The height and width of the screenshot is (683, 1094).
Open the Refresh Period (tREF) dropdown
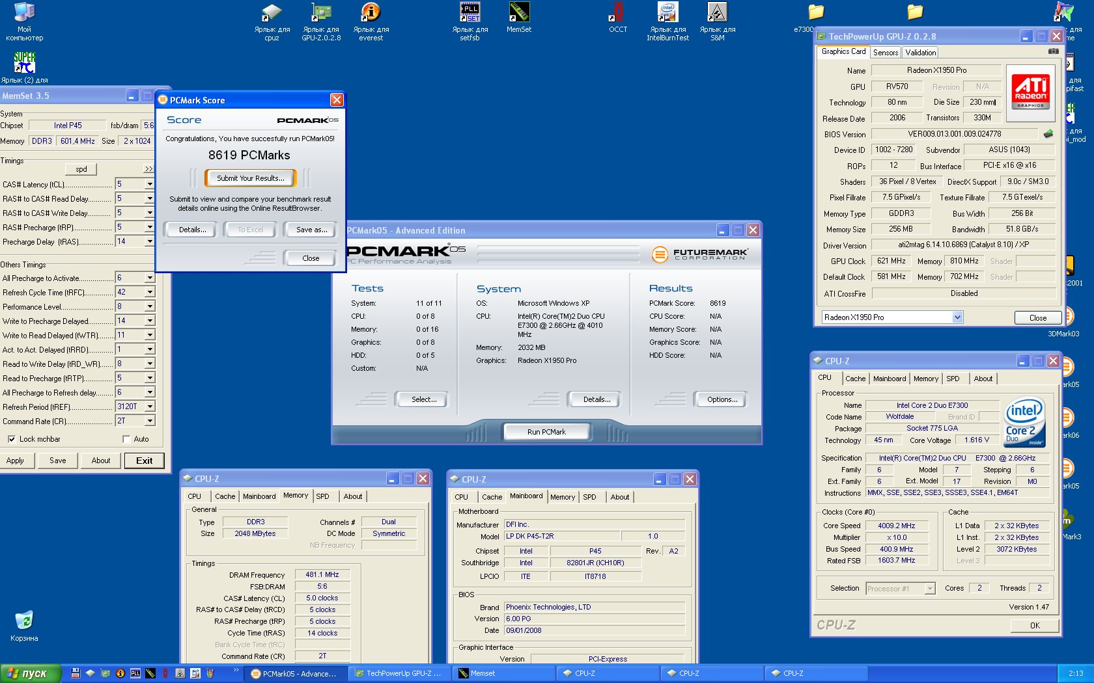point(149,407)
